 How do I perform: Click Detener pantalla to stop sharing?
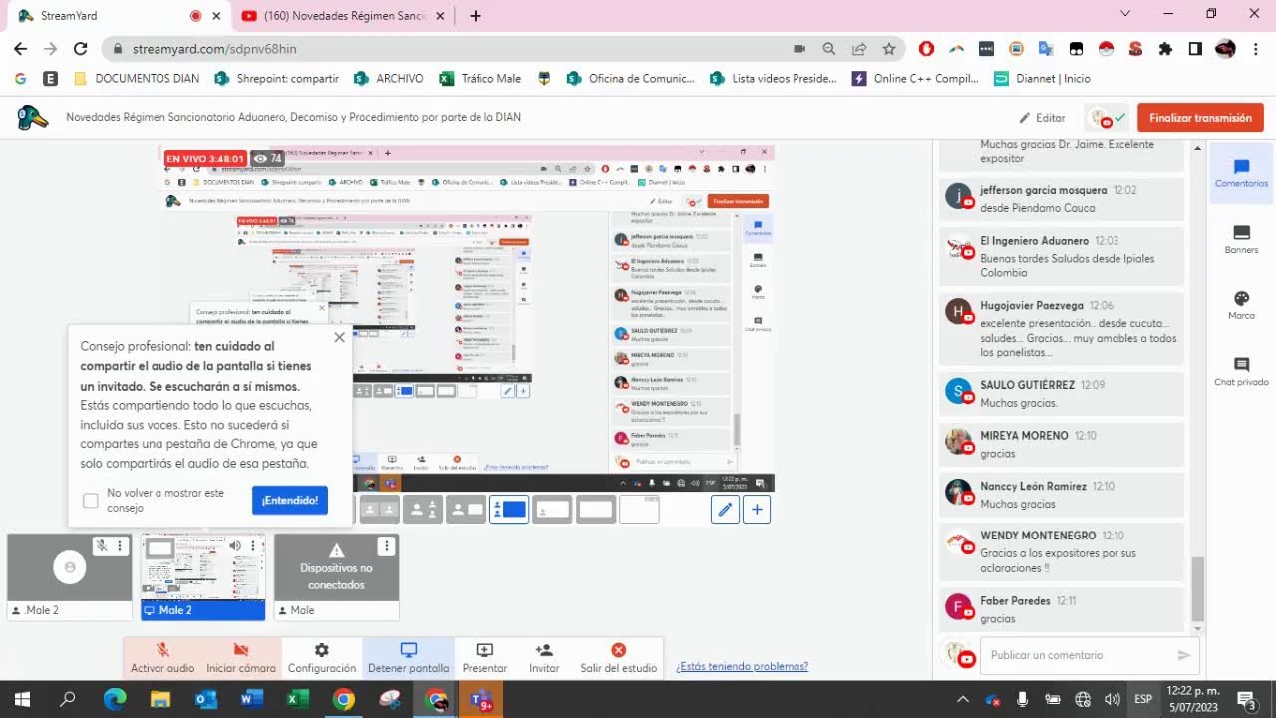[x=408, y=658]
